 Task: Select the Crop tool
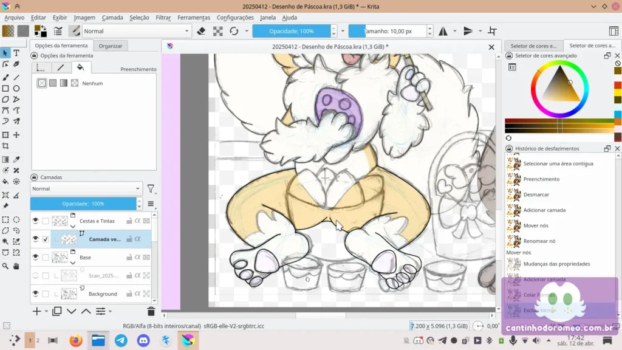[5, 146]
